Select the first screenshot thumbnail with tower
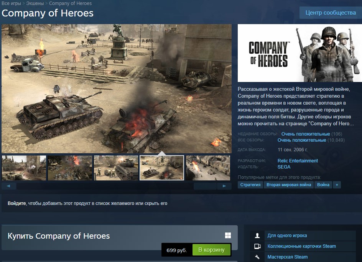This screenshot has height=262, width=362. [x=24, y=168]
